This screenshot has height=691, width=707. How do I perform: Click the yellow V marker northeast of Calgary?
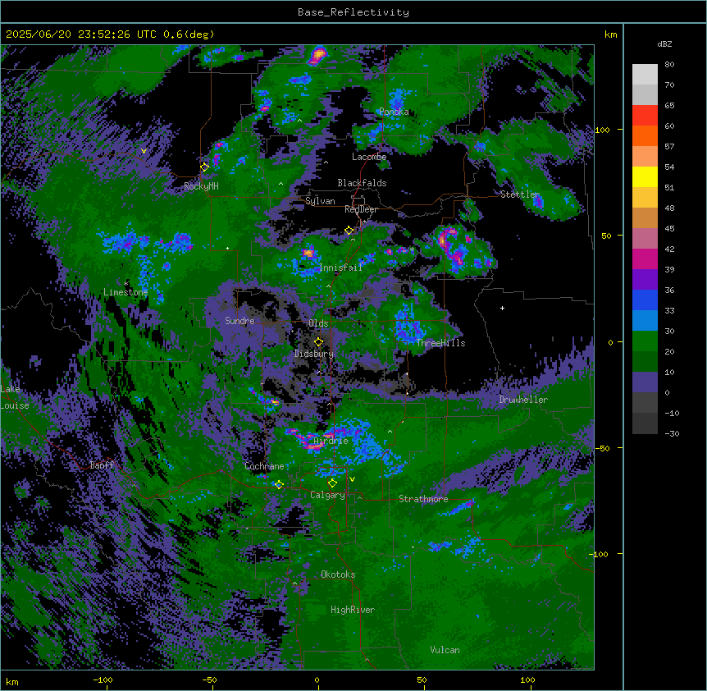352,479
